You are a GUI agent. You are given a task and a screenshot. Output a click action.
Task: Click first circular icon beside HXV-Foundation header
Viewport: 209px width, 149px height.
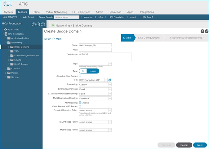34,24
